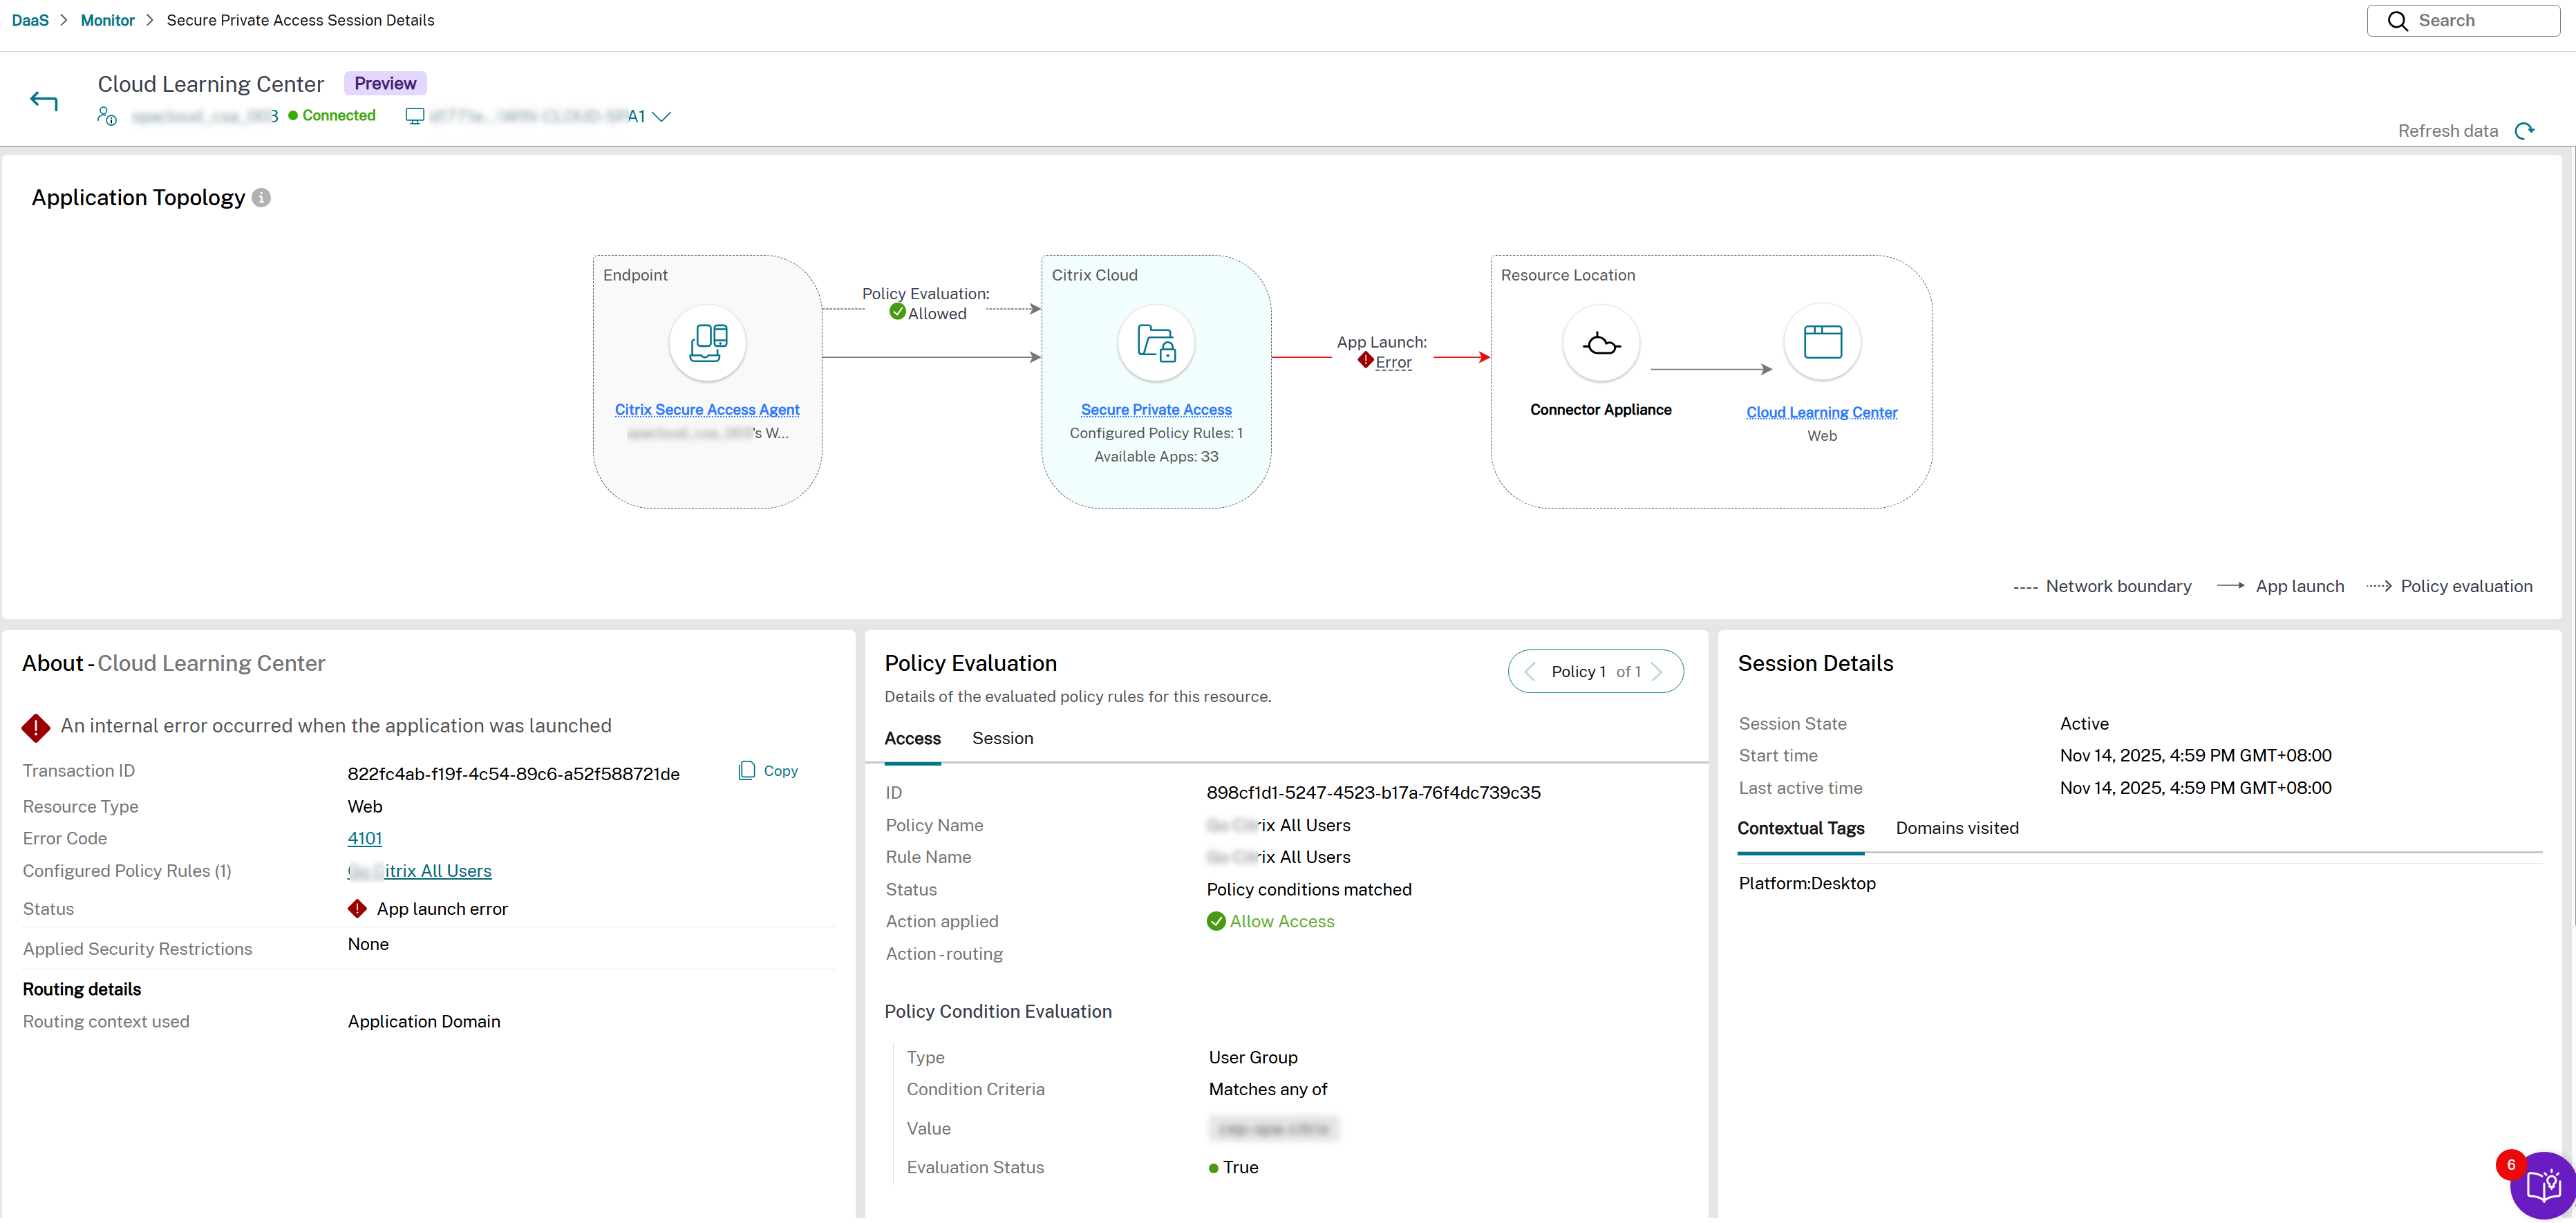Open Monitor breadcrumb link
Viewport: 2576px width, 1223px height.
coord(108,20)
